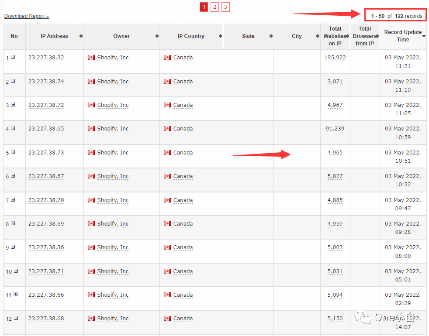Click Canada flag icon beside row 11 owner
This screenshot has width=429, height=336.
coord(91,295)
